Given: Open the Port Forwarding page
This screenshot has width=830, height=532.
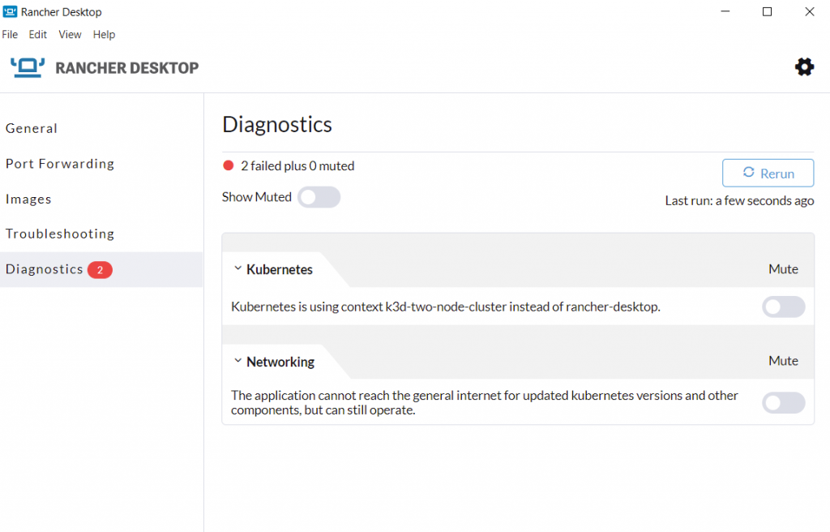Looking at the screenshot, I should 60,164.
